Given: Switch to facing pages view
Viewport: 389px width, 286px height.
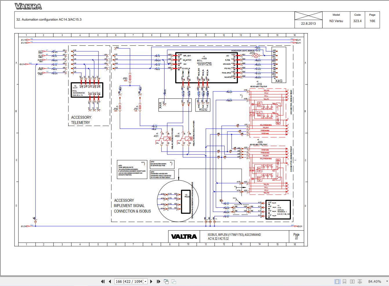Looking at the screenshot, I should (352, 281).
